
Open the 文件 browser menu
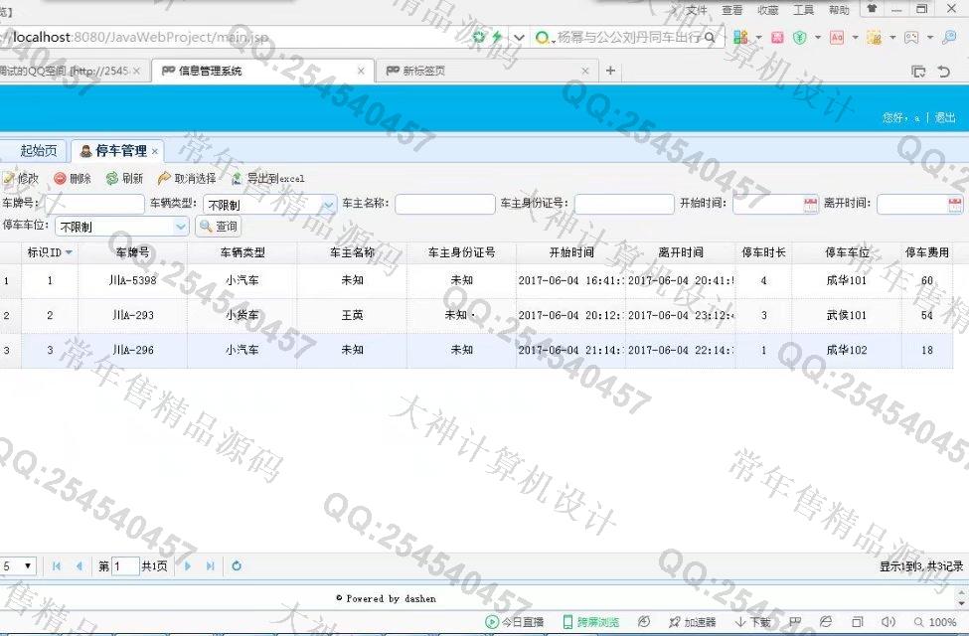click(x=697, y=10)
